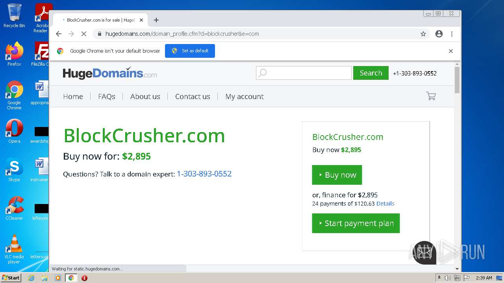Open the Chrome profile avatar menu
Viewport: 504px width, 283px height.
coord(439,34)
